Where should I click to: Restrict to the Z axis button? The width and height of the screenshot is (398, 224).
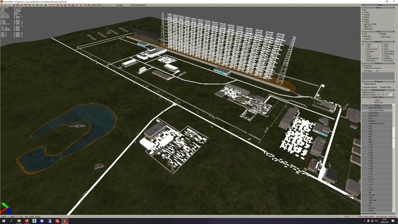pyautogui.click(x=37, y=5)
